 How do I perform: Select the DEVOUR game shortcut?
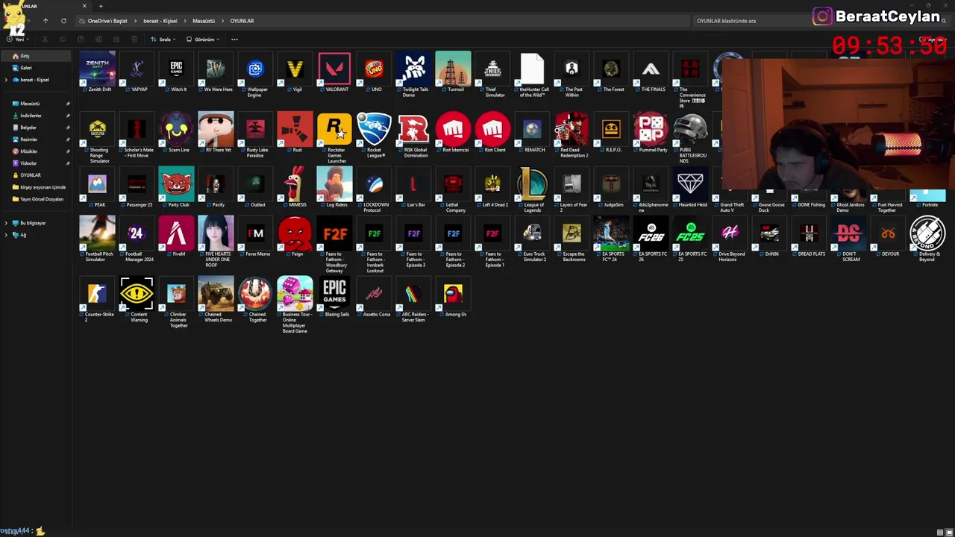888,236
